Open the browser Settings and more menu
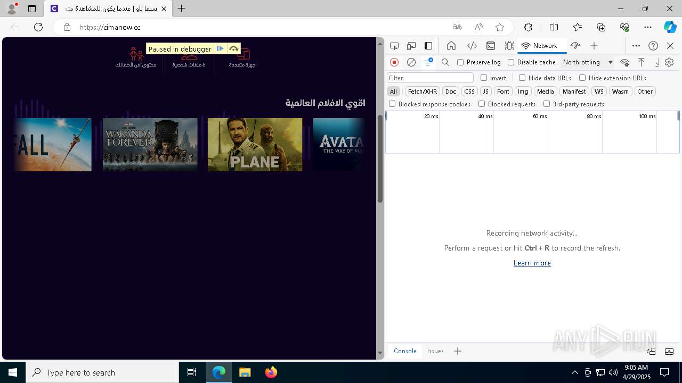 [648, 27]
